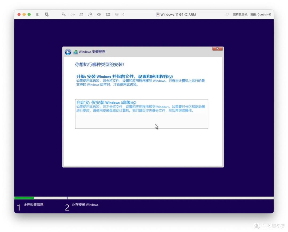288x232 pixels.
Task: Click the window view mode icon
Action: click(227, 14)
